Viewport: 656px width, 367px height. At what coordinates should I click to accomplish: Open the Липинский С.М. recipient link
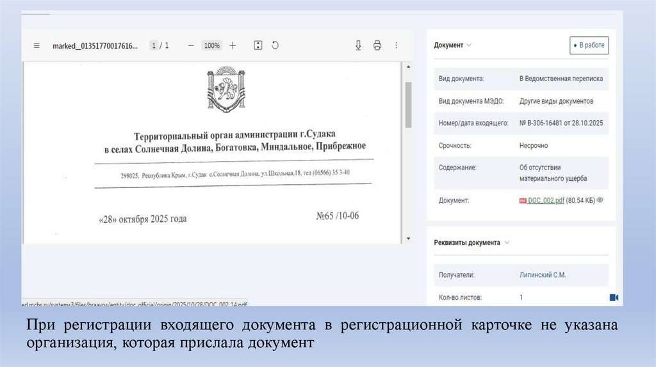[543, 275]
